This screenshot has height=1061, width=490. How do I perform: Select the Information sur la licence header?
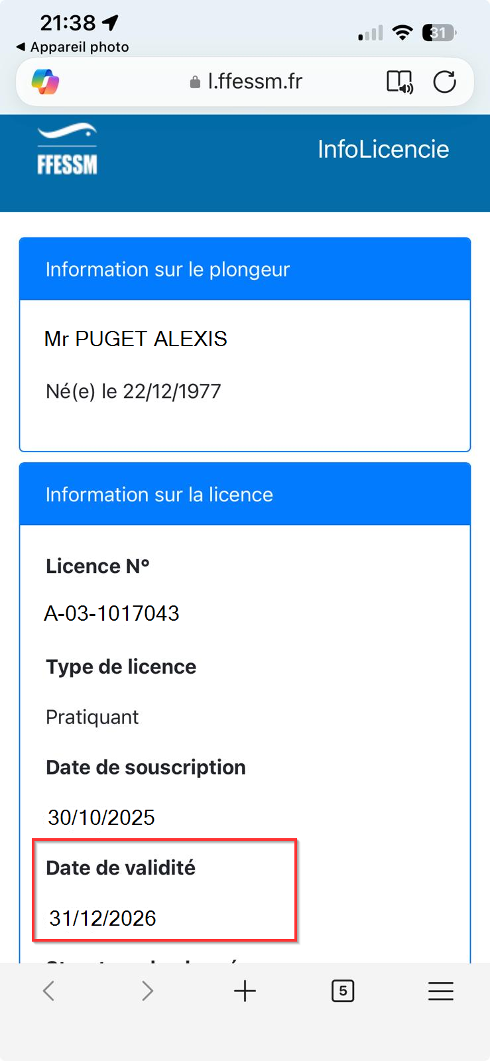pyautogui.click(x=159, y=494)
